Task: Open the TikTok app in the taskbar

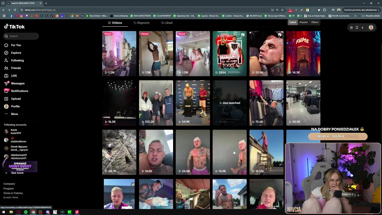Action: (x=77, y=212)
